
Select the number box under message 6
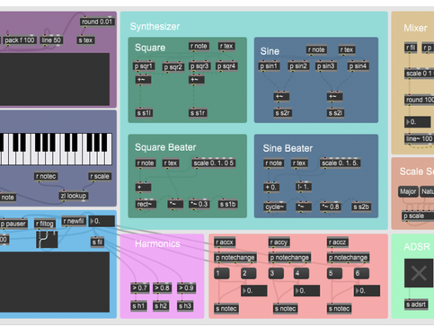coord(367,291)
